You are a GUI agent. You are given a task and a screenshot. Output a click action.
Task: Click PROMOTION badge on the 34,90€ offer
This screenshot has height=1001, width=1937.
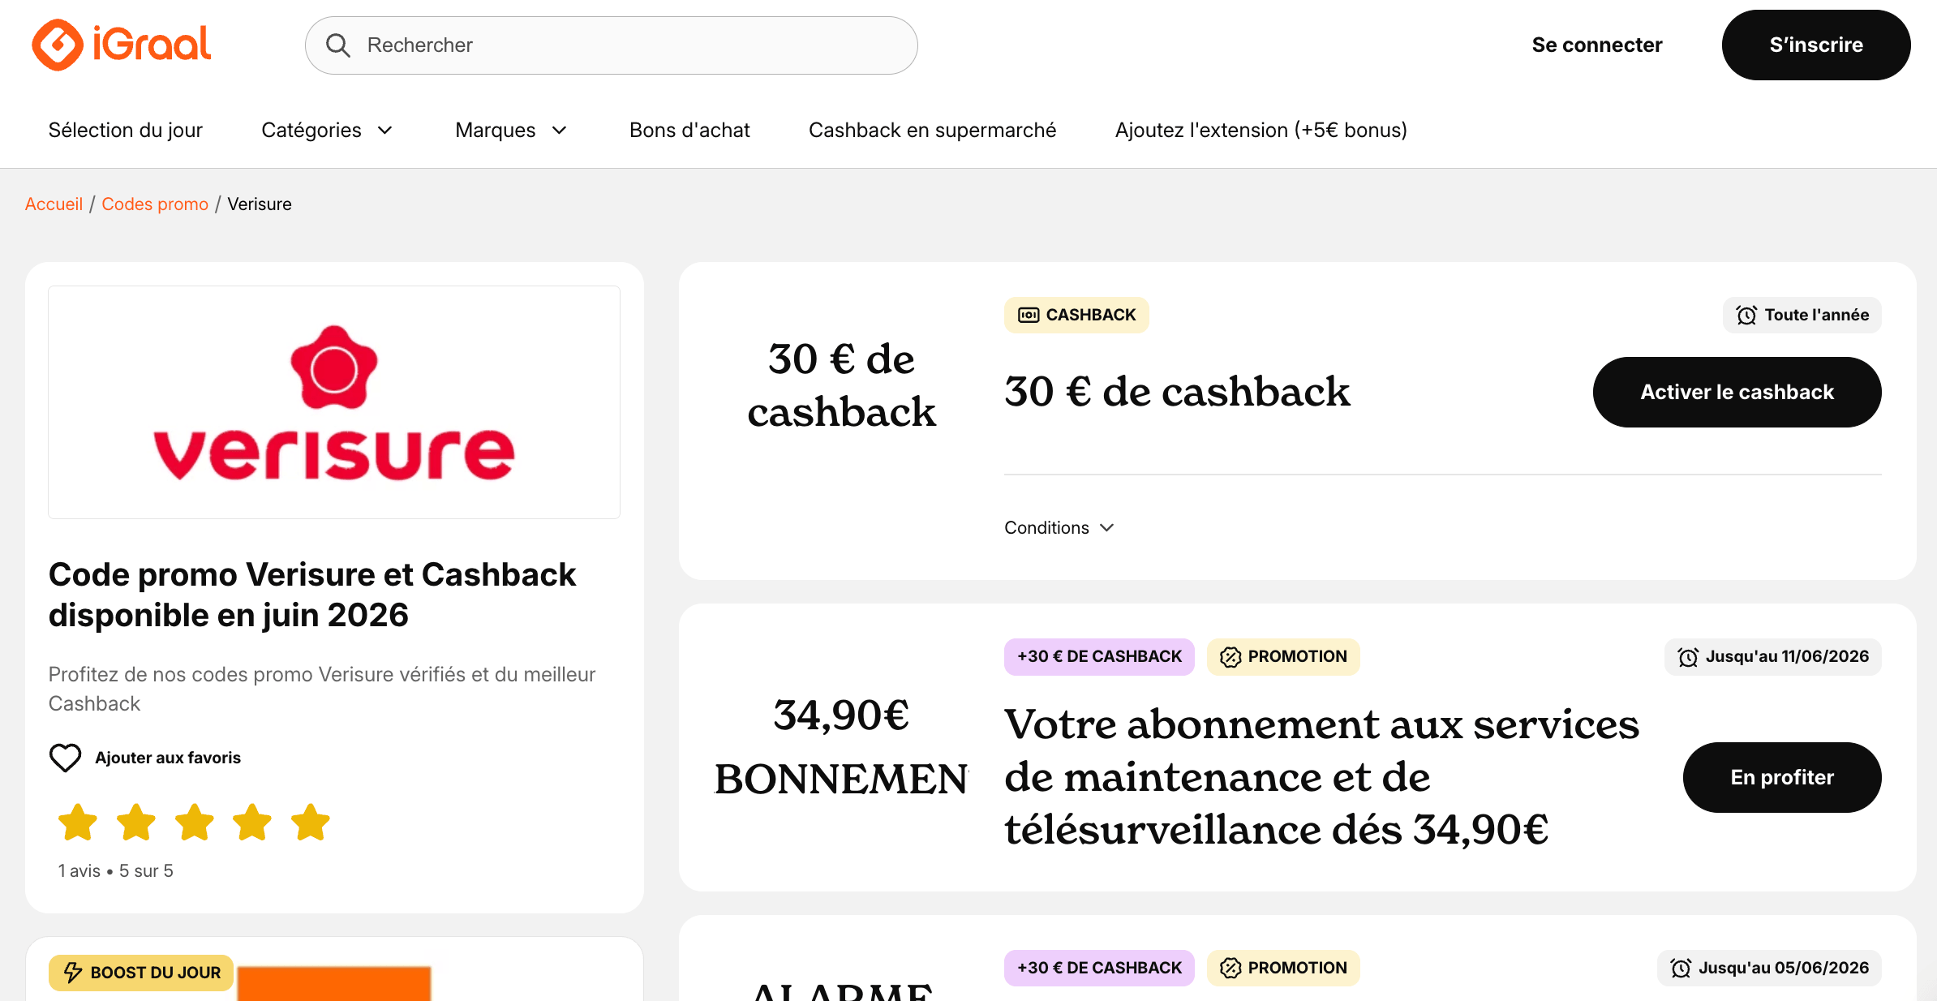(1283, 656)
